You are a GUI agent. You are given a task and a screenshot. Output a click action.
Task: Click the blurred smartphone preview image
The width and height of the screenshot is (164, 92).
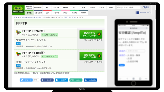tap(134, 52)
